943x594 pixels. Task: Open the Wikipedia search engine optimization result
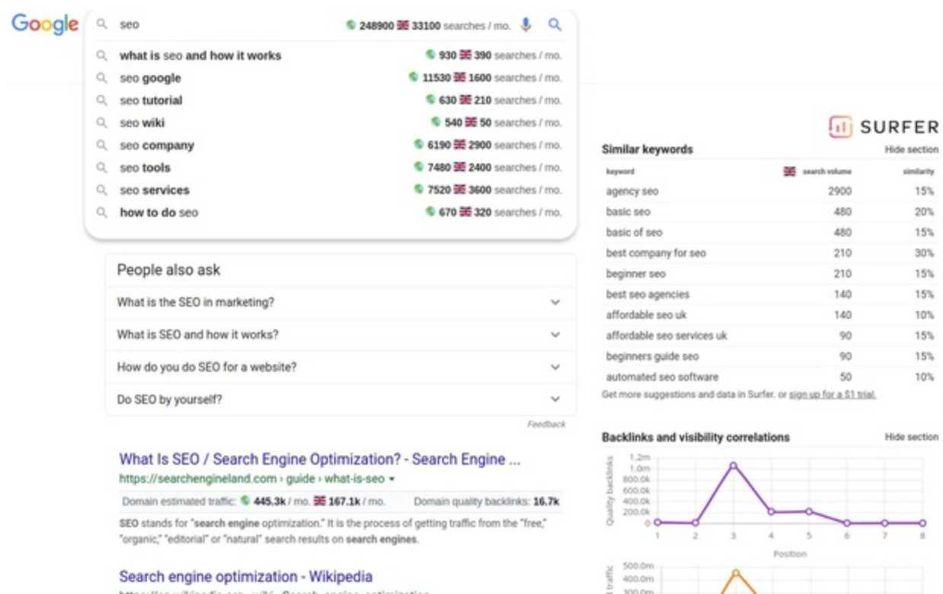pyautogui.click(x=246, y=577)
